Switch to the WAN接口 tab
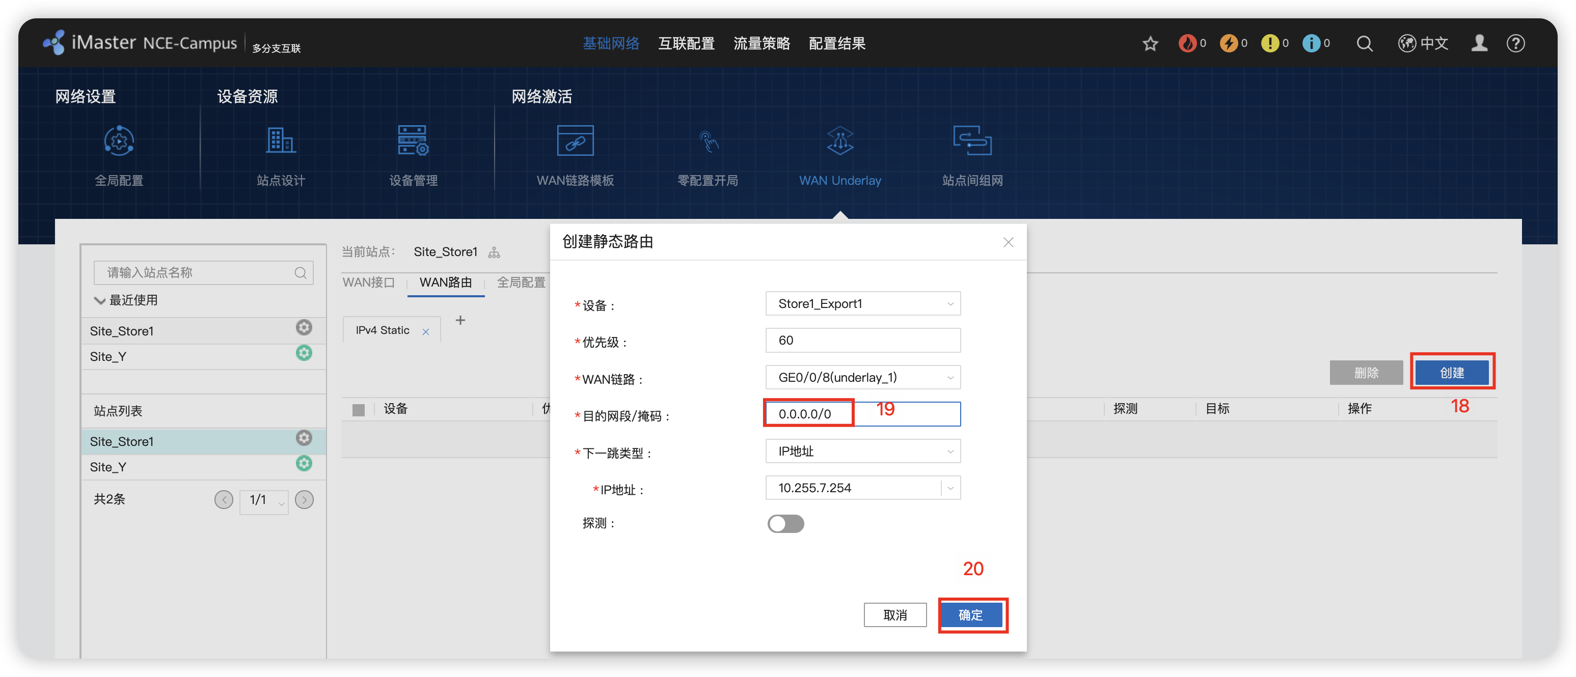The width and height of the screenshot is (1576, 677). pyautogui.click(x=368, y=283)
